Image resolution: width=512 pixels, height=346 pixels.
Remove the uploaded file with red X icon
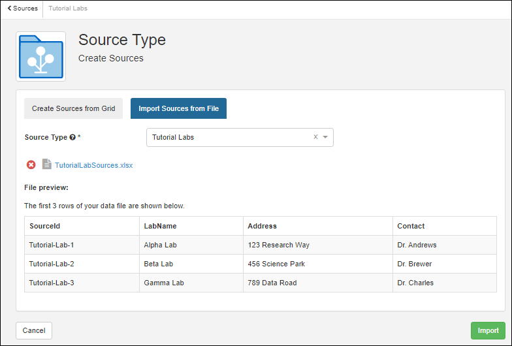31,165
